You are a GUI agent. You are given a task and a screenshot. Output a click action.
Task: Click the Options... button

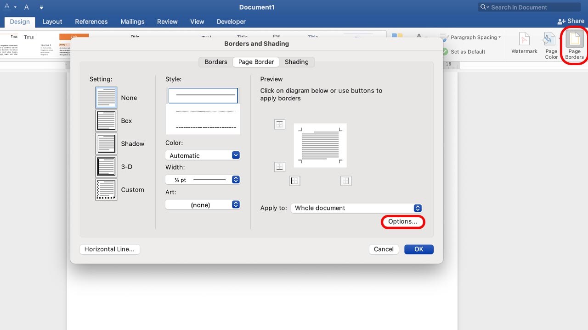click(x=403, y=222)
